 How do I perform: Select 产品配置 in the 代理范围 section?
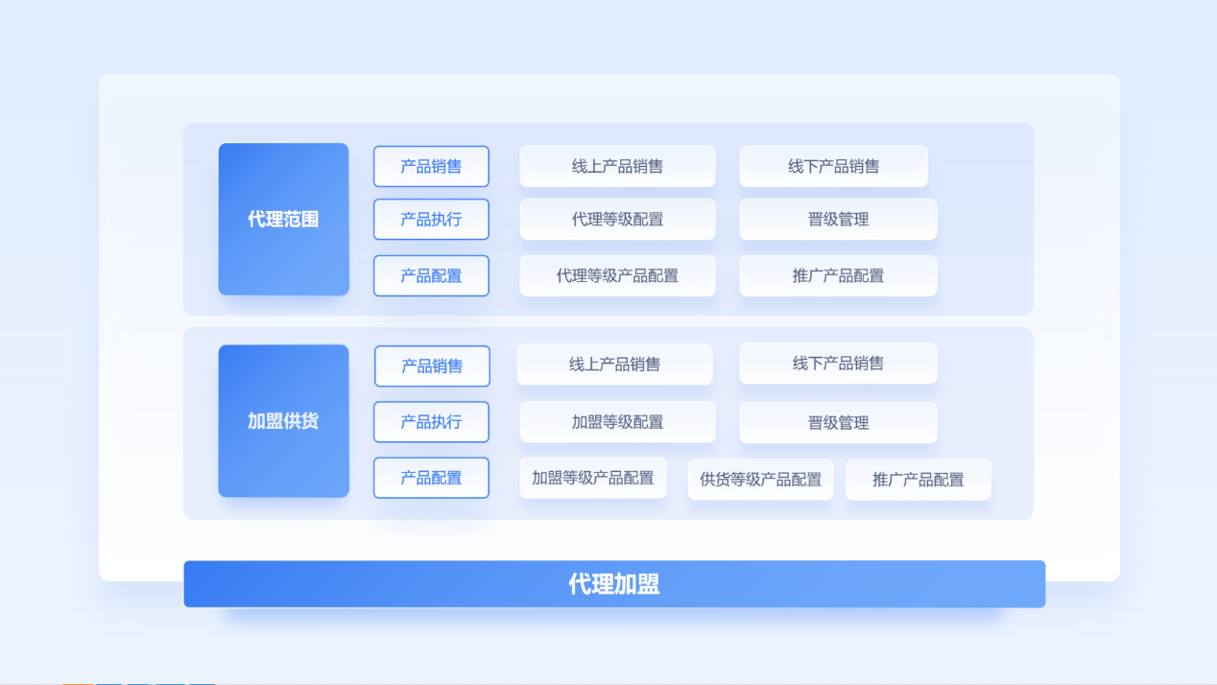[x=431, y=275]
